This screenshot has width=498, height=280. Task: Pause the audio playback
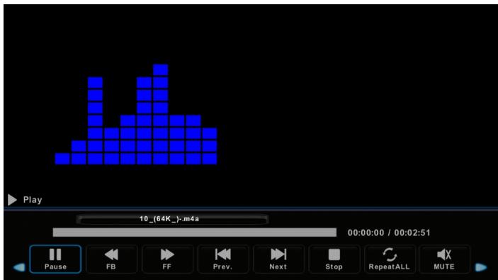click(55, 259)
